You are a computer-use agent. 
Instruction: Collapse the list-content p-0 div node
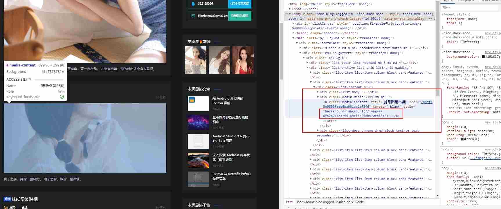[314, 87]
